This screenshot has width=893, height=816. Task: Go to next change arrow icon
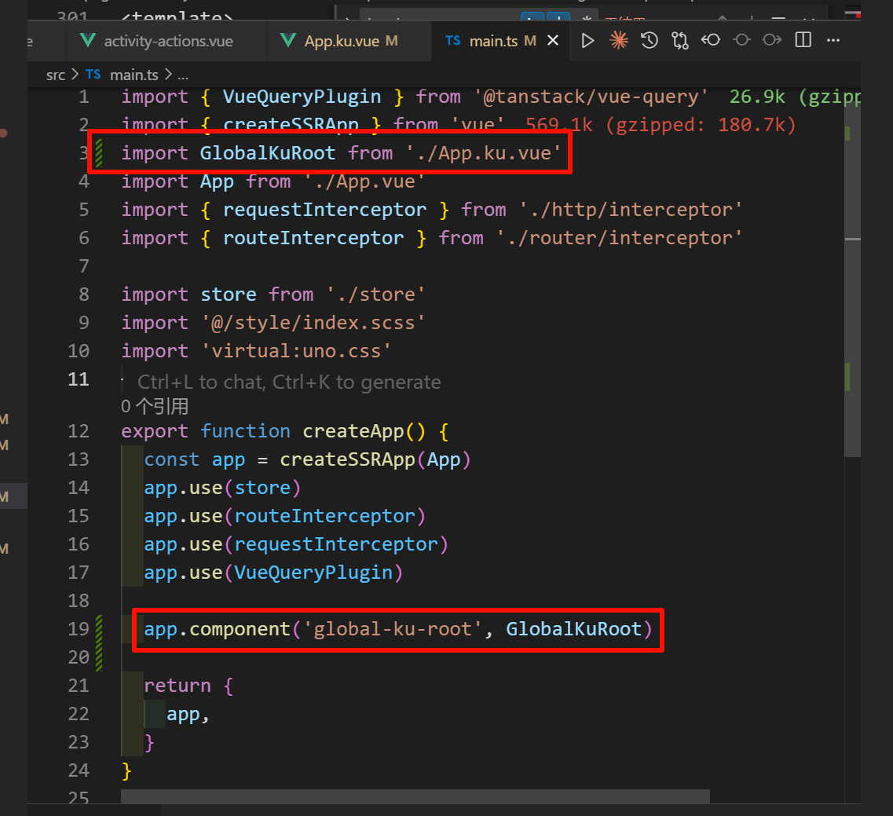click(772, 41)
